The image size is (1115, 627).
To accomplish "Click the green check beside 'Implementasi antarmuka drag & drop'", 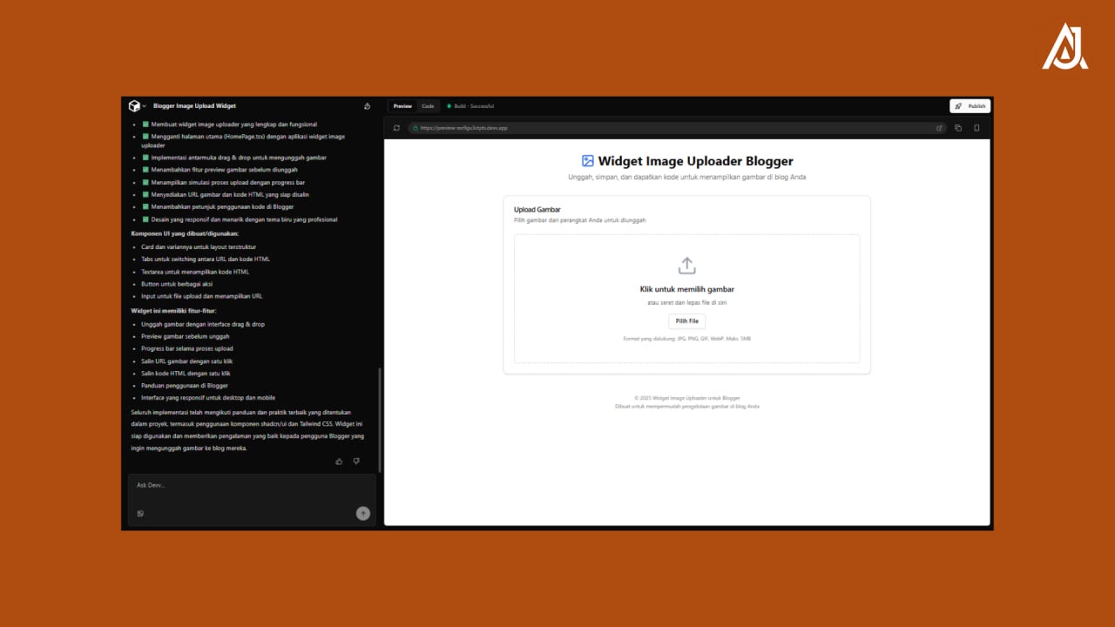I will tap(145, 158).
